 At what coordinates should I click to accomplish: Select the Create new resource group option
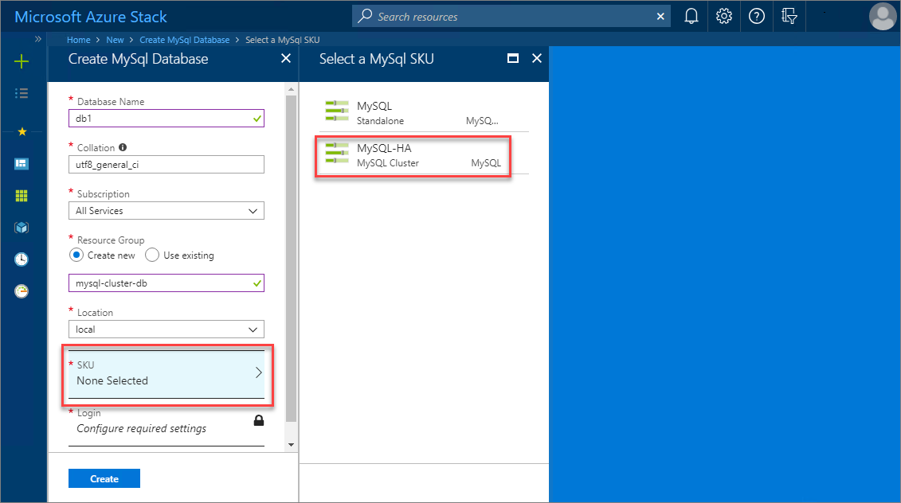pyautogui.click(x=76, y=255)
